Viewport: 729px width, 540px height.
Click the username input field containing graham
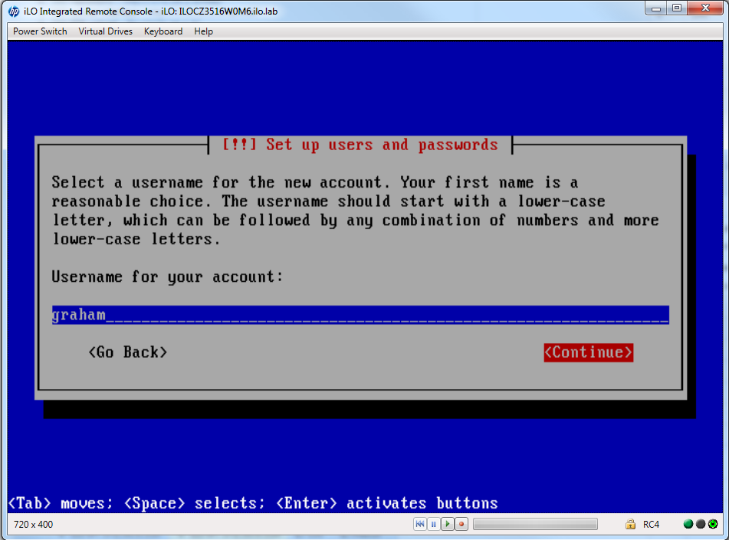[360, 315]
